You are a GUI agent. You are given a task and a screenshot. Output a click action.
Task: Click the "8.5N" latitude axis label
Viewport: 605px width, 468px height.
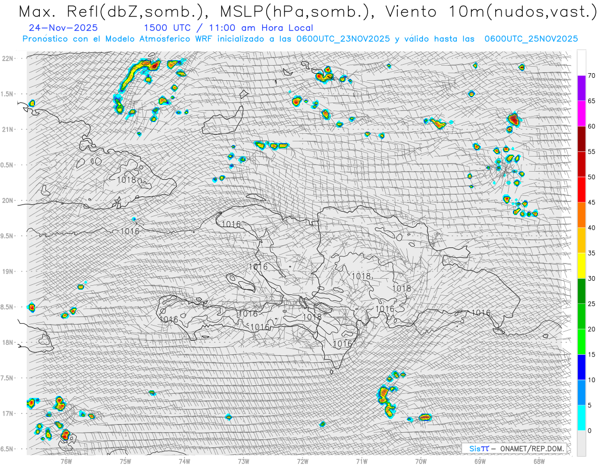(x=8, y=307)
